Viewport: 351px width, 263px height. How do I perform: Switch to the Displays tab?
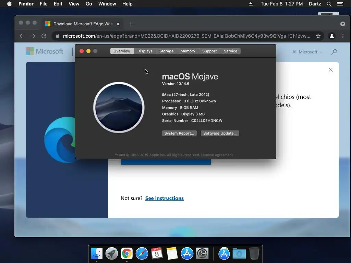(145, 51)
